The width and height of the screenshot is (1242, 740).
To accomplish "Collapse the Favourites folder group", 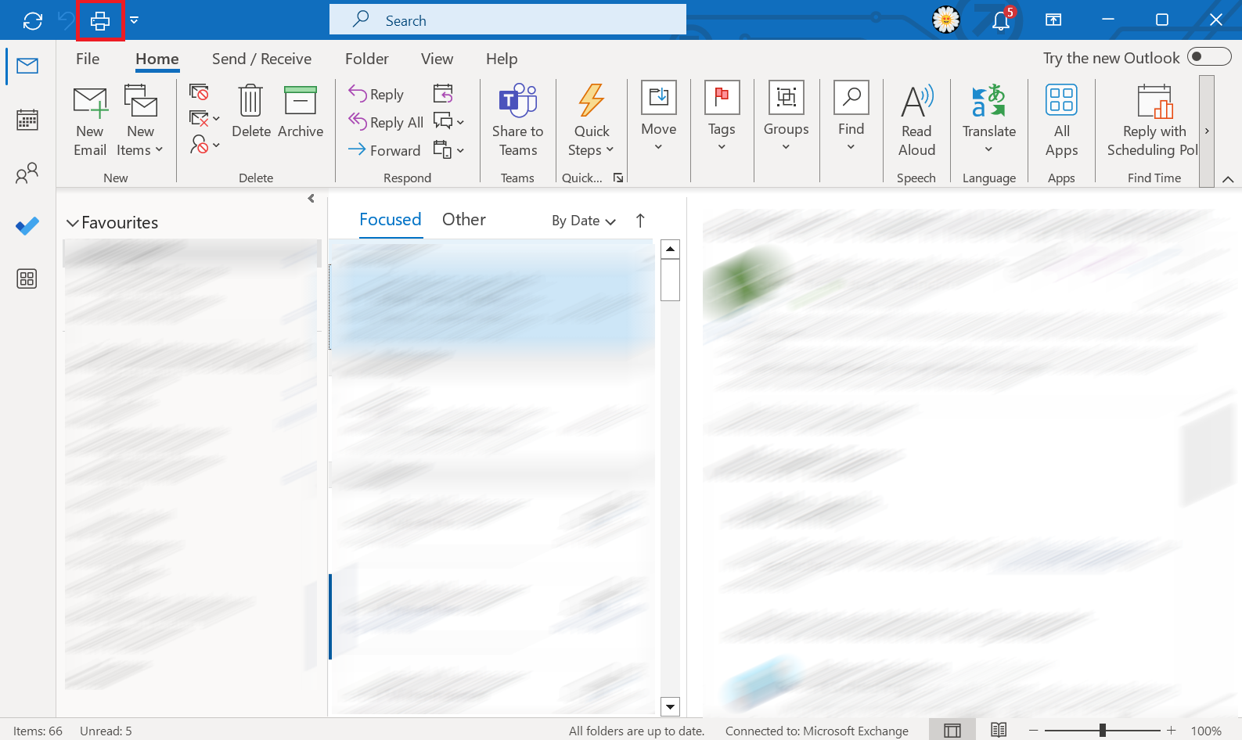I will pyautogui.click(x=73, y=223).
